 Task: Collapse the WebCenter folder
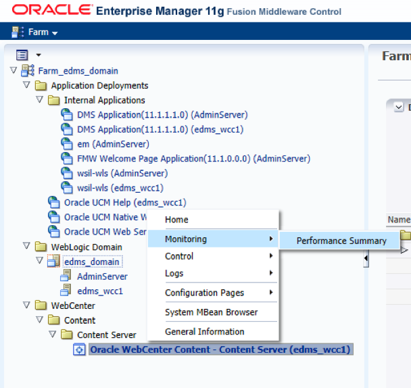pyautogui.click(x=26, y=305)
